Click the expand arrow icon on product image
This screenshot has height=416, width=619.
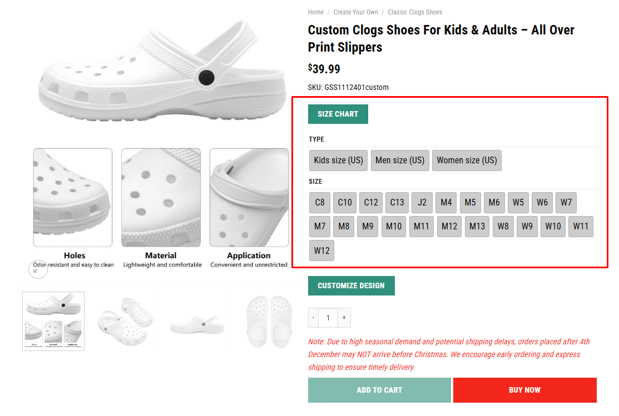point(38,269)
